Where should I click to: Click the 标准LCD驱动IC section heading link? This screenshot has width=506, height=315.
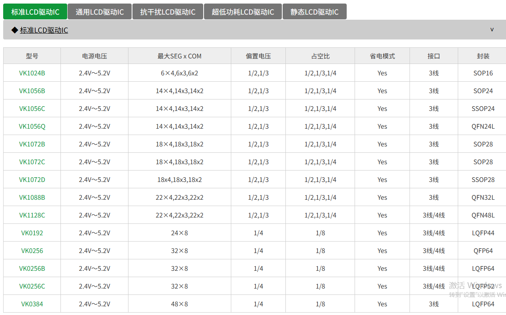[x=44, y=30]
